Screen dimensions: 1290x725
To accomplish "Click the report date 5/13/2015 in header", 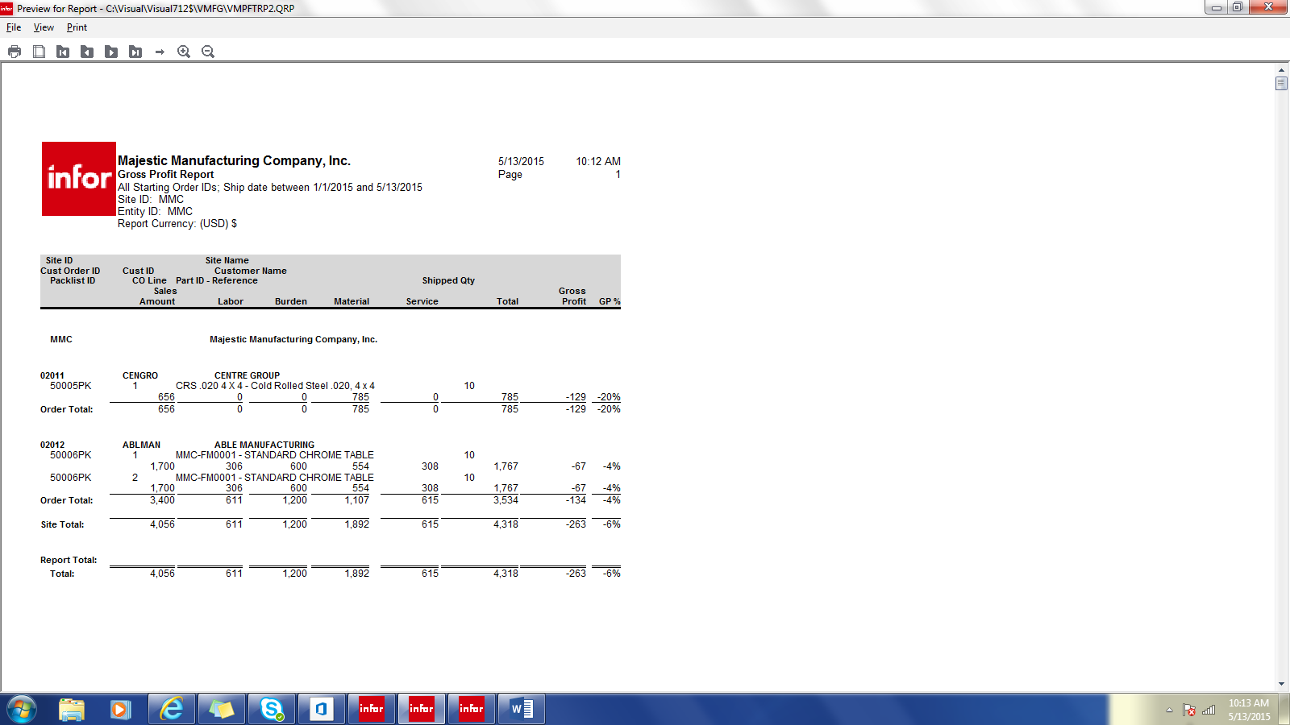I will point(521,162).
